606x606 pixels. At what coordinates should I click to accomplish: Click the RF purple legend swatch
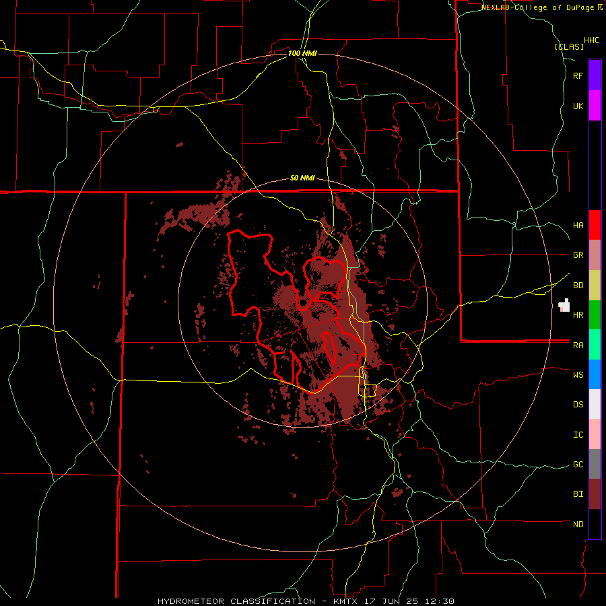tap(595, 75)
